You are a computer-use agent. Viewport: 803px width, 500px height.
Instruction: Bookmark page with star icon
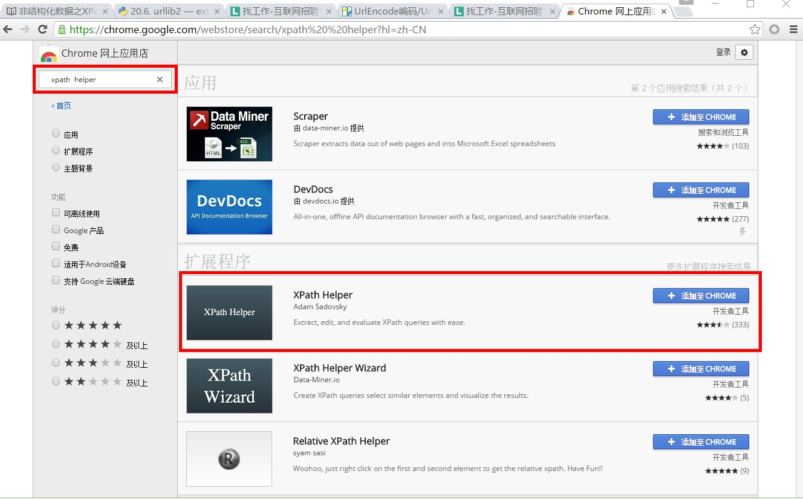point(755,29)
